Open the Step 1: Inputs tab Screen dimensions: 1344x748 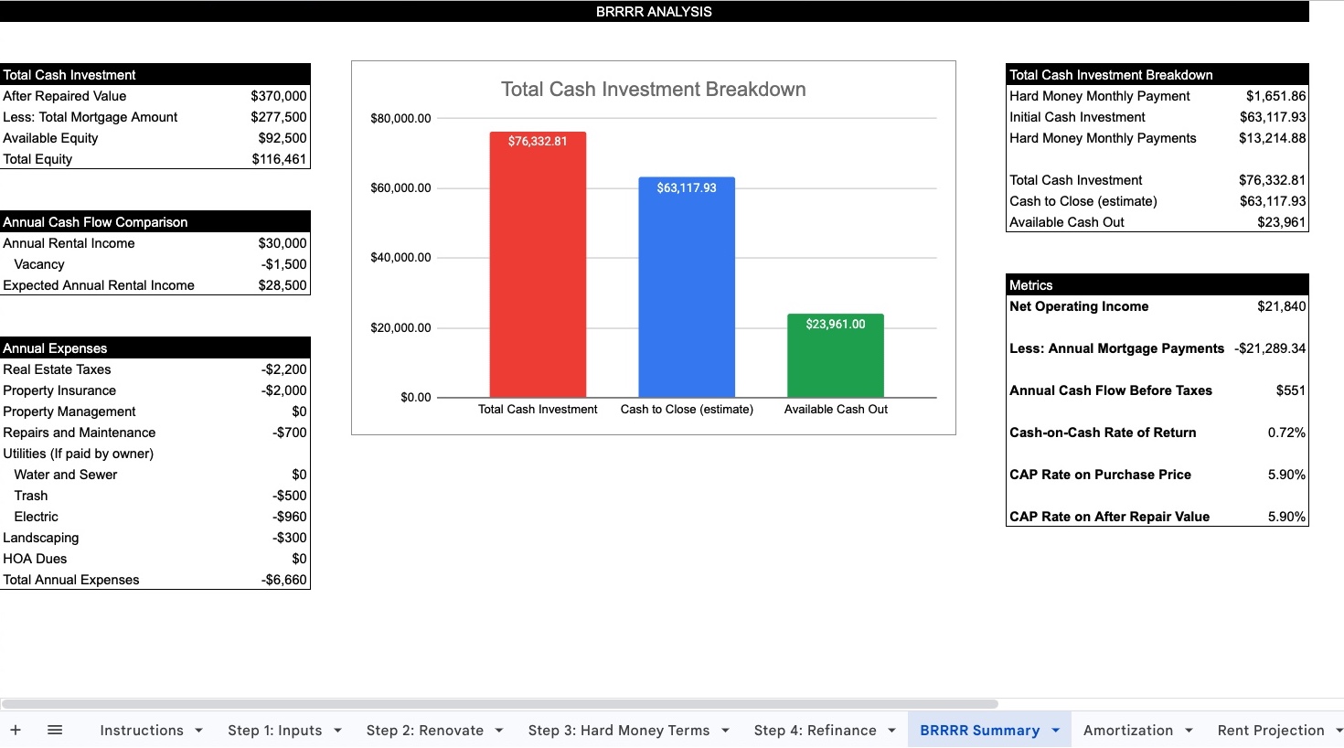click(274, 730)
